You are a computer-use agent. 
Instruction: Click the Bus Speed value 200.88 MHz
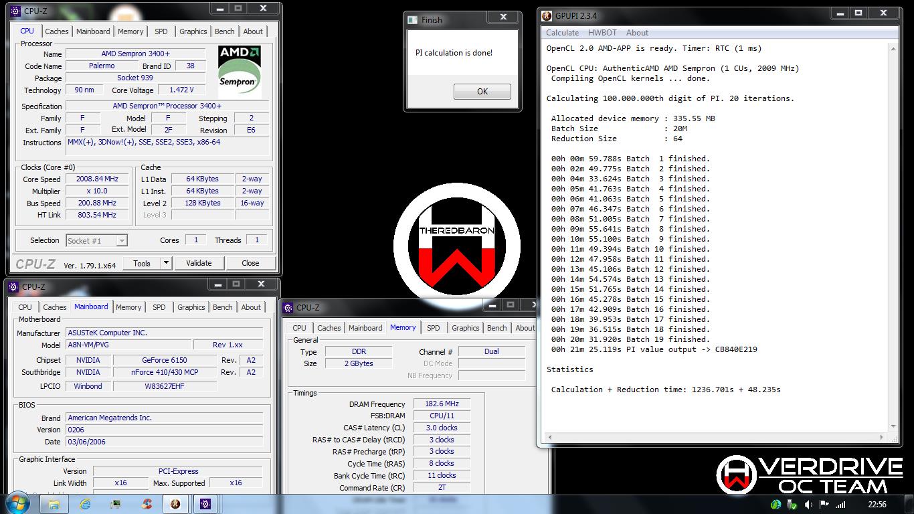coord(98,203)
